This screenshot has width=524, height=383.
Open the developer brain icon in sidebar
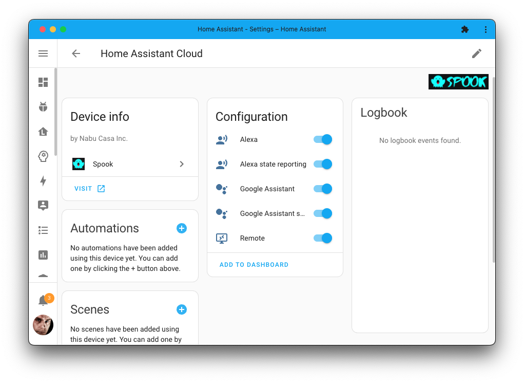pyautogui.click(x=43, y=156)
